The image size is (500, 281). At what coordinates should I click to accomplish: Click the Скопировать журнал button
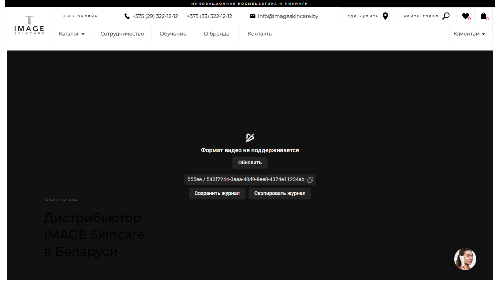pos(280,194)
